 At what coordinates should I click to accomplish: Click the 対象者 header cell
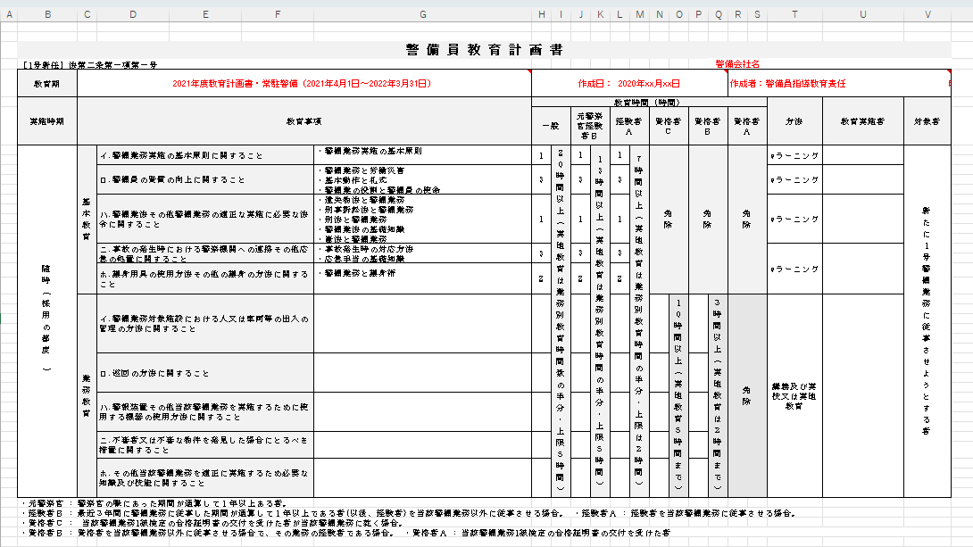(x=927, y=121)
